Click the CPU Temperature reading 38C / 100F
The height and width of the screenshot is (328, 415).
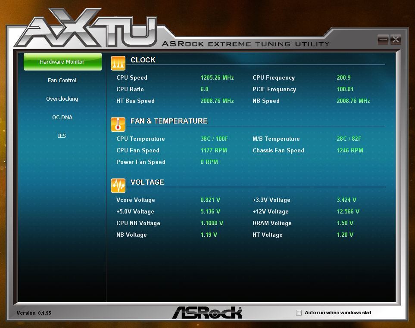click(x=214, y=139)
